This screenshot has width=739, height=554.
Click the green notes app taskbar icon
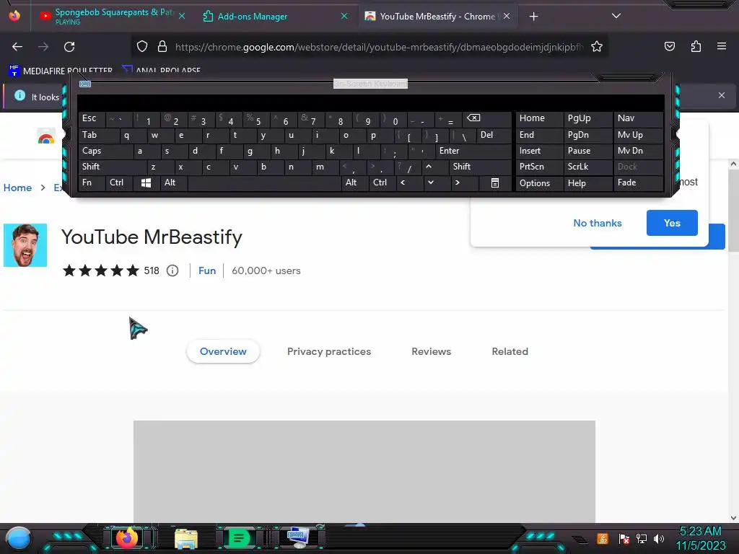[x=239, y=538]
